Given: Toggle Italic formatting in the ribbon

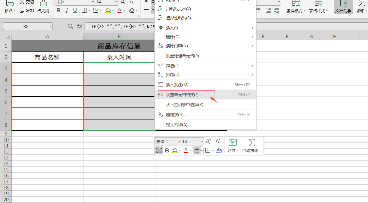Looking at the screenshot, I should [67, 11].
